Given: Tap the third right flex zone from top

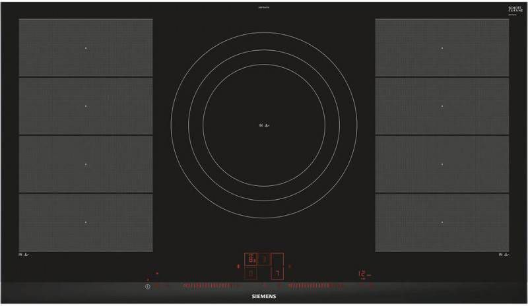Looking at the screenshot, I should [442, 164].
